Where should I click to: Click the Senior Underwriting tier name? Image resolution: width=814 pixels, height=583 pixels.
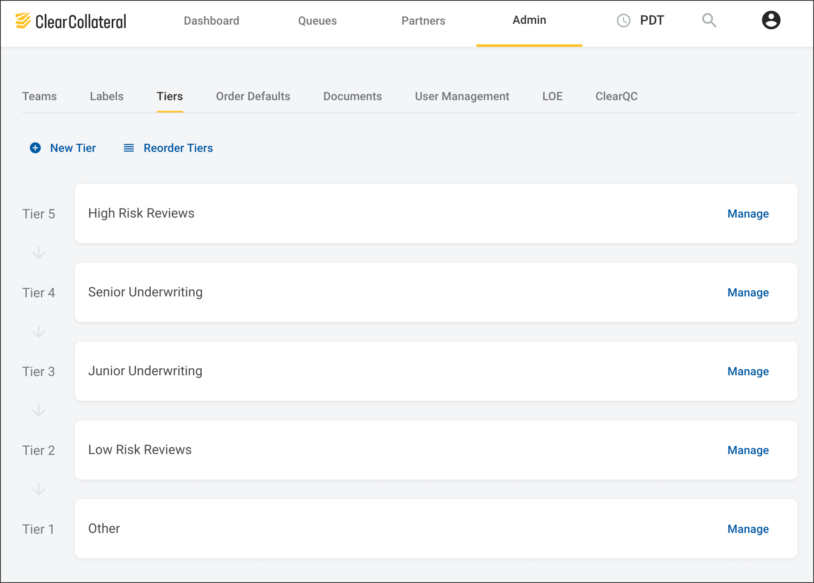(145, 292)
